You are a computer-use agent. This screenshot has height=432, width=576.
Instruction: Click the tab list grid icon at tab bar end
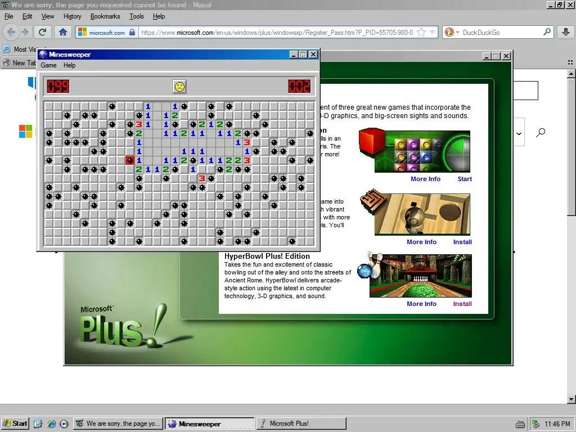coord(570,62)
